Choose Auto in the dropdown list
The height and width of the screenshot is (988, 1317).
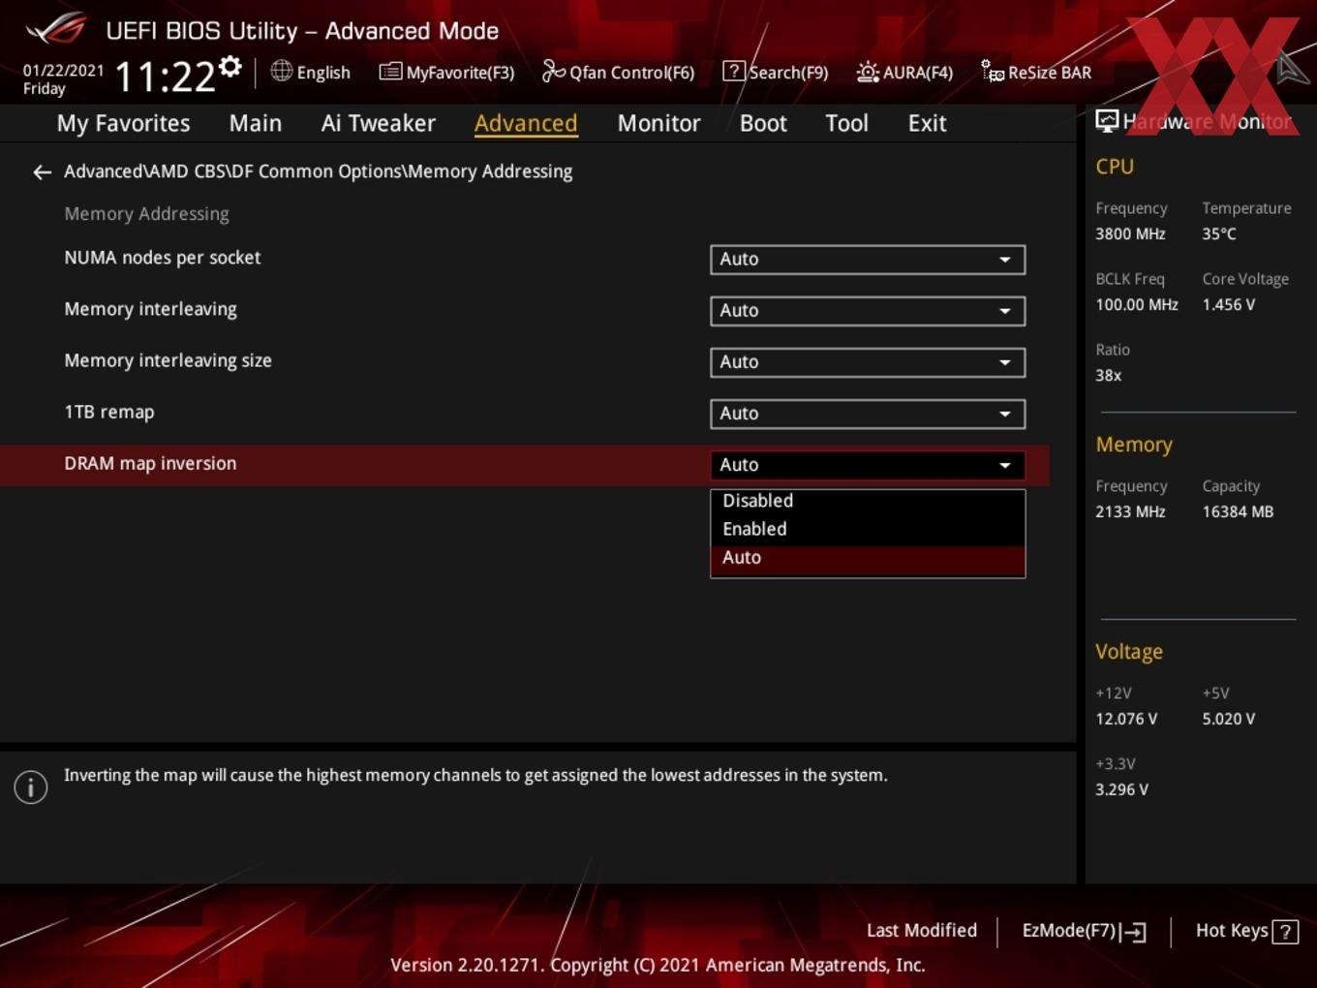tap(868, 558)
